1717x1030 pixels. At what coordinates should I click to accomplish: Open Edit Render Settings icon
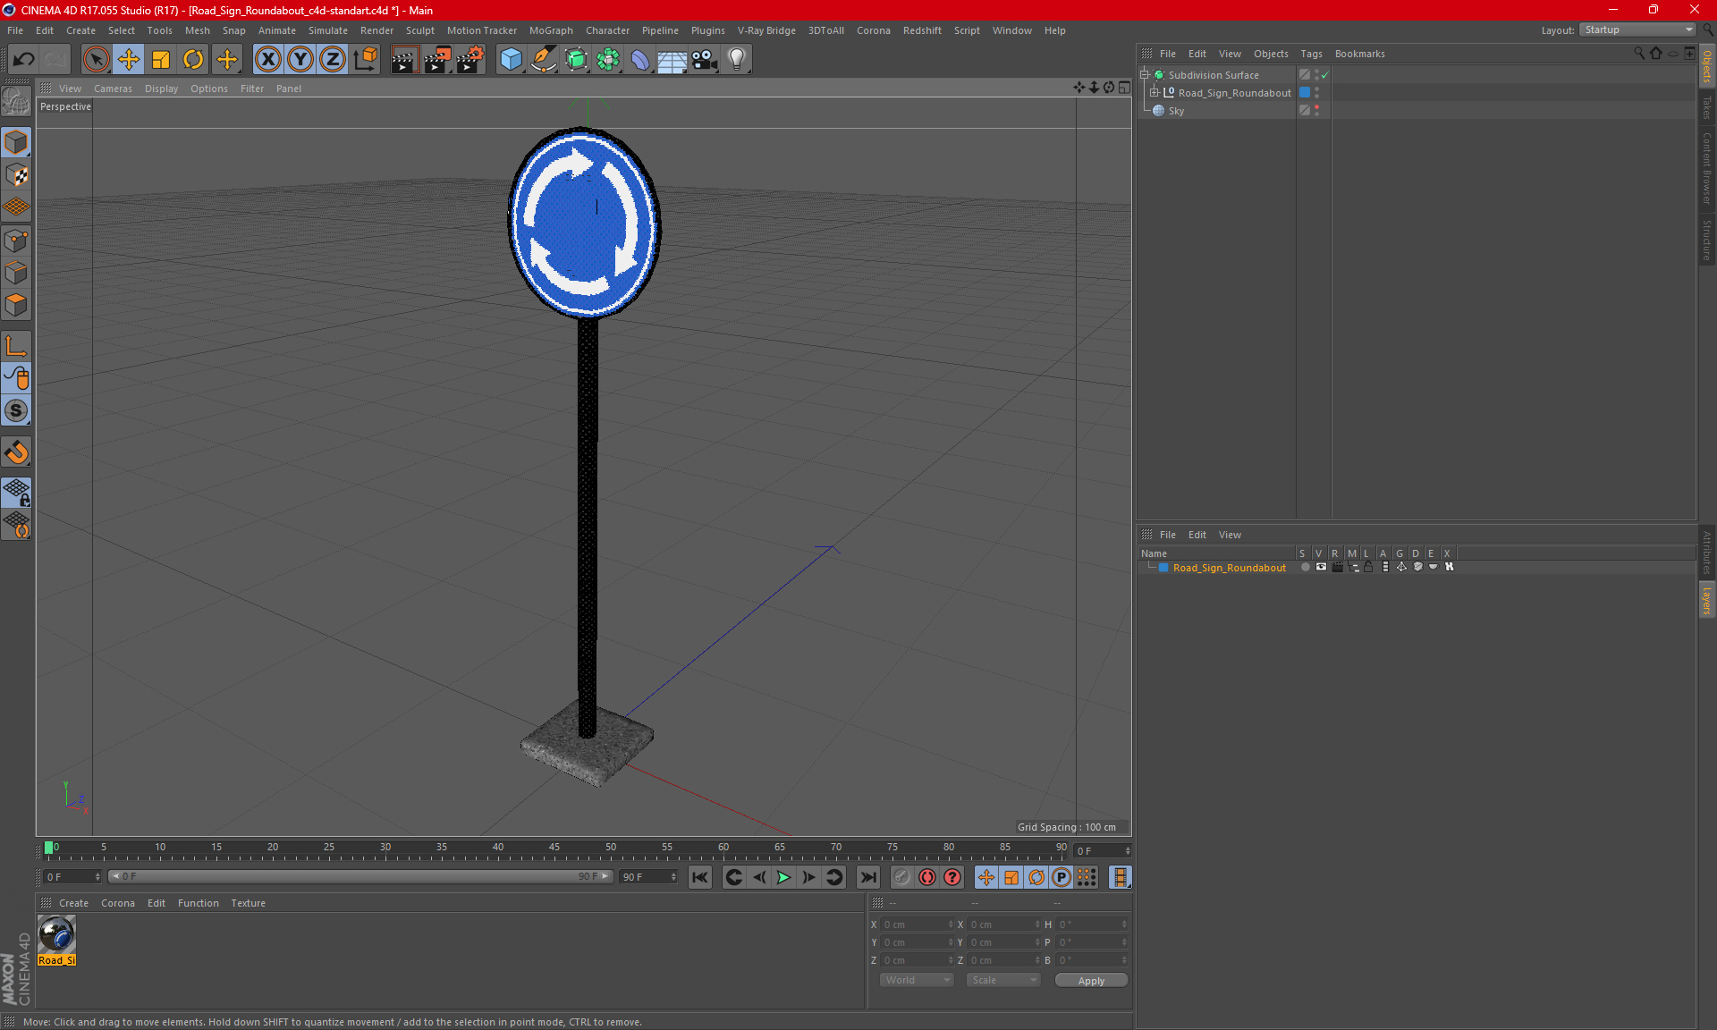pos(470,60)
